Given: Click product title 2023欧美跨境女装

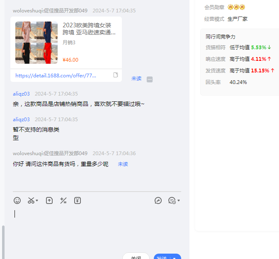Looking at the screenshot, I should click(89, 29).
